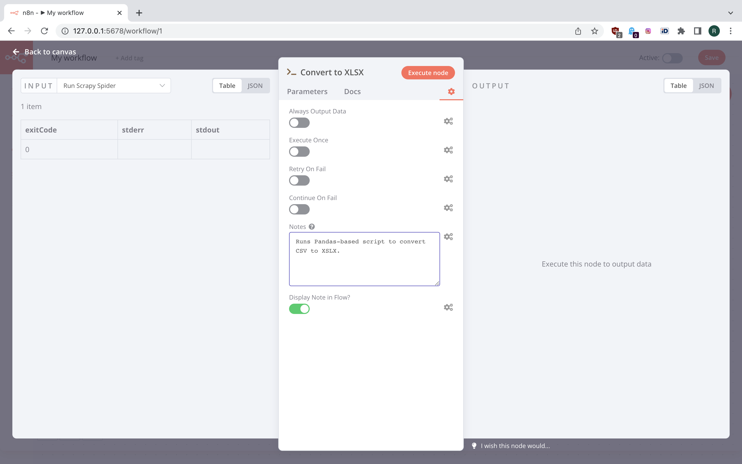Open parameter options gear for Execute Once
The image size is (742, 464).
click(448, 150)
